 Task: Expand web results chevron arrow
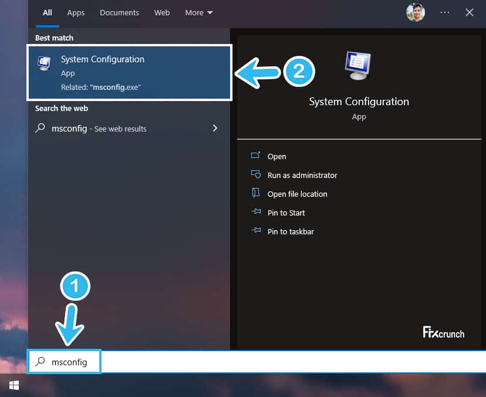215,128
